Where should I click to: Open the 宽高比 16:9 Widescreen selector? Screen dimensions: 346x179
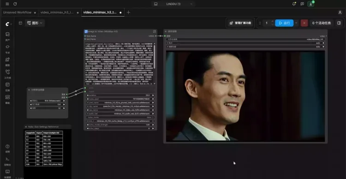48,101
